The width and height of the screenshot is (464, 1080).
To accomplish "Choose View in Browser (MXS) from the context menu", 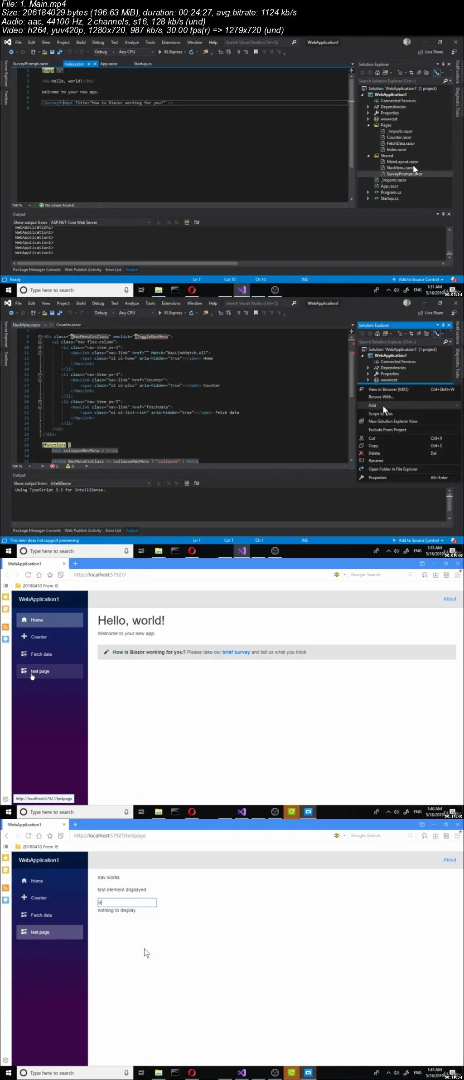I will 409,389.
